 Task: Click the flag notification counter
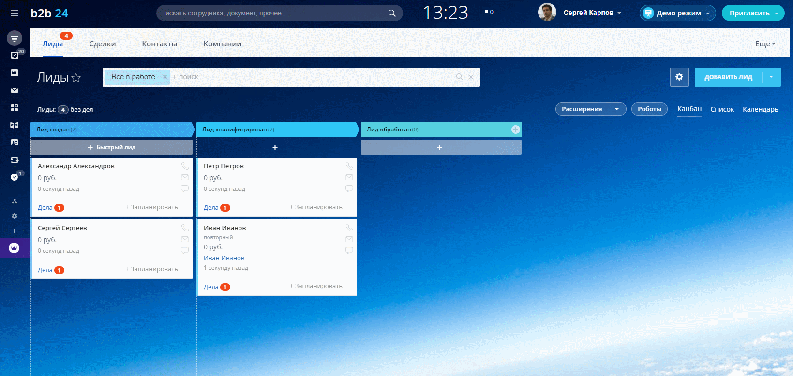[489, 12]
